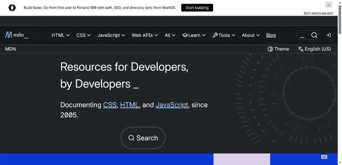
Task: Expand the HTML navigation menu
Action: [61, 35]
